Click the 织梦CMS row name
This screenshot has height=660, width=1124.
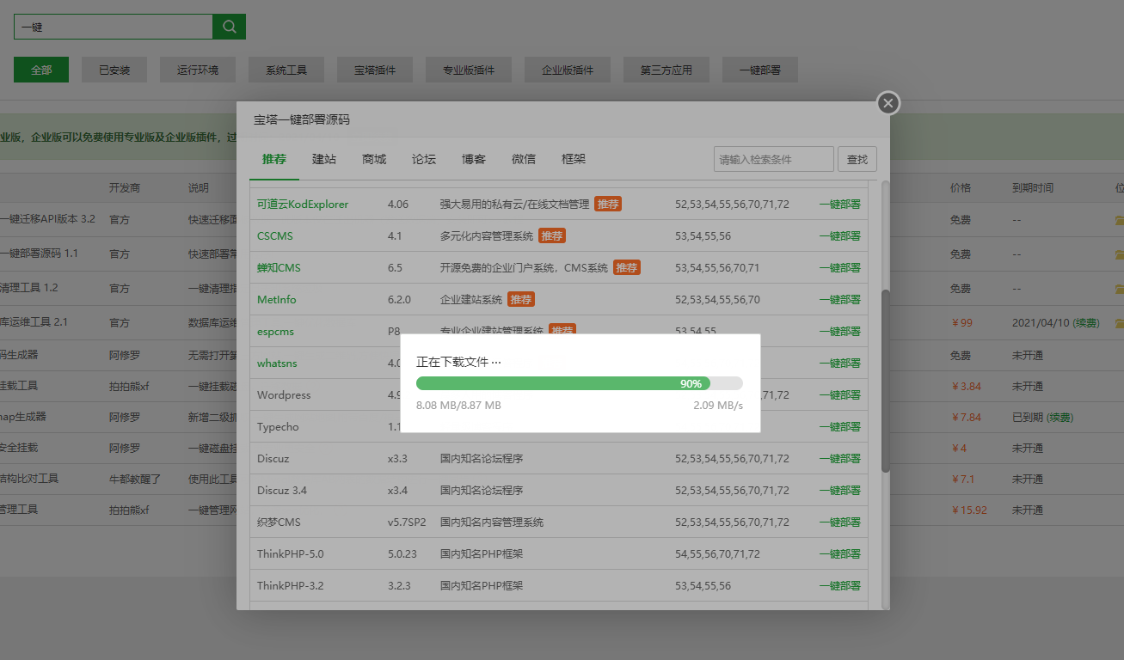[x=279, y=522]
